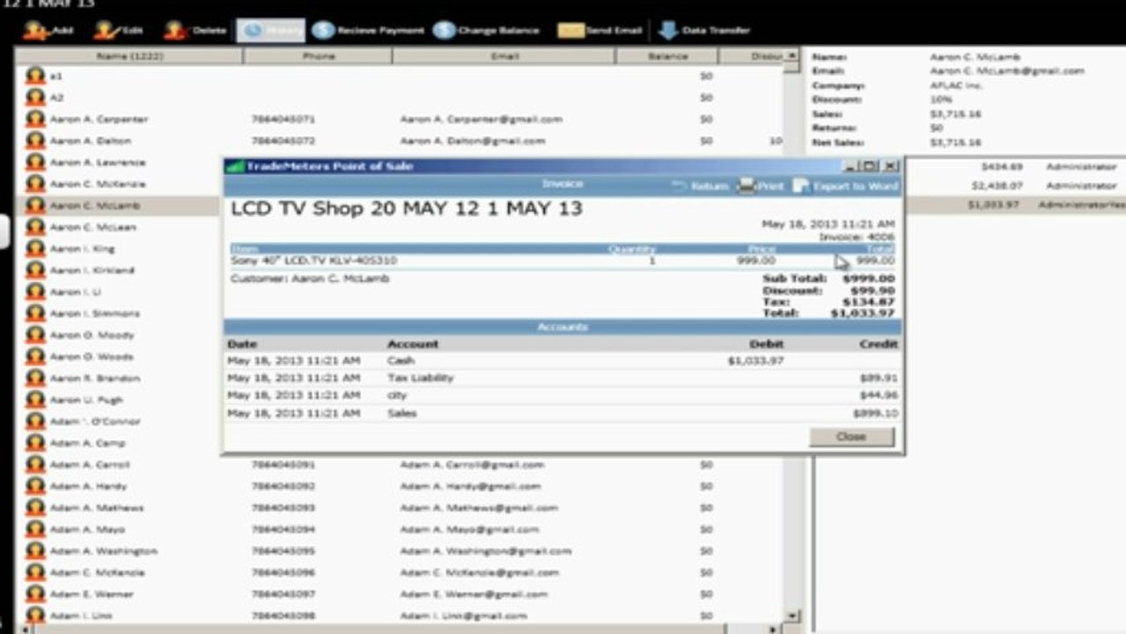Close the invoice using the Close button
The width and height of the screenshot is (1126, 634).
coord(851,437)
